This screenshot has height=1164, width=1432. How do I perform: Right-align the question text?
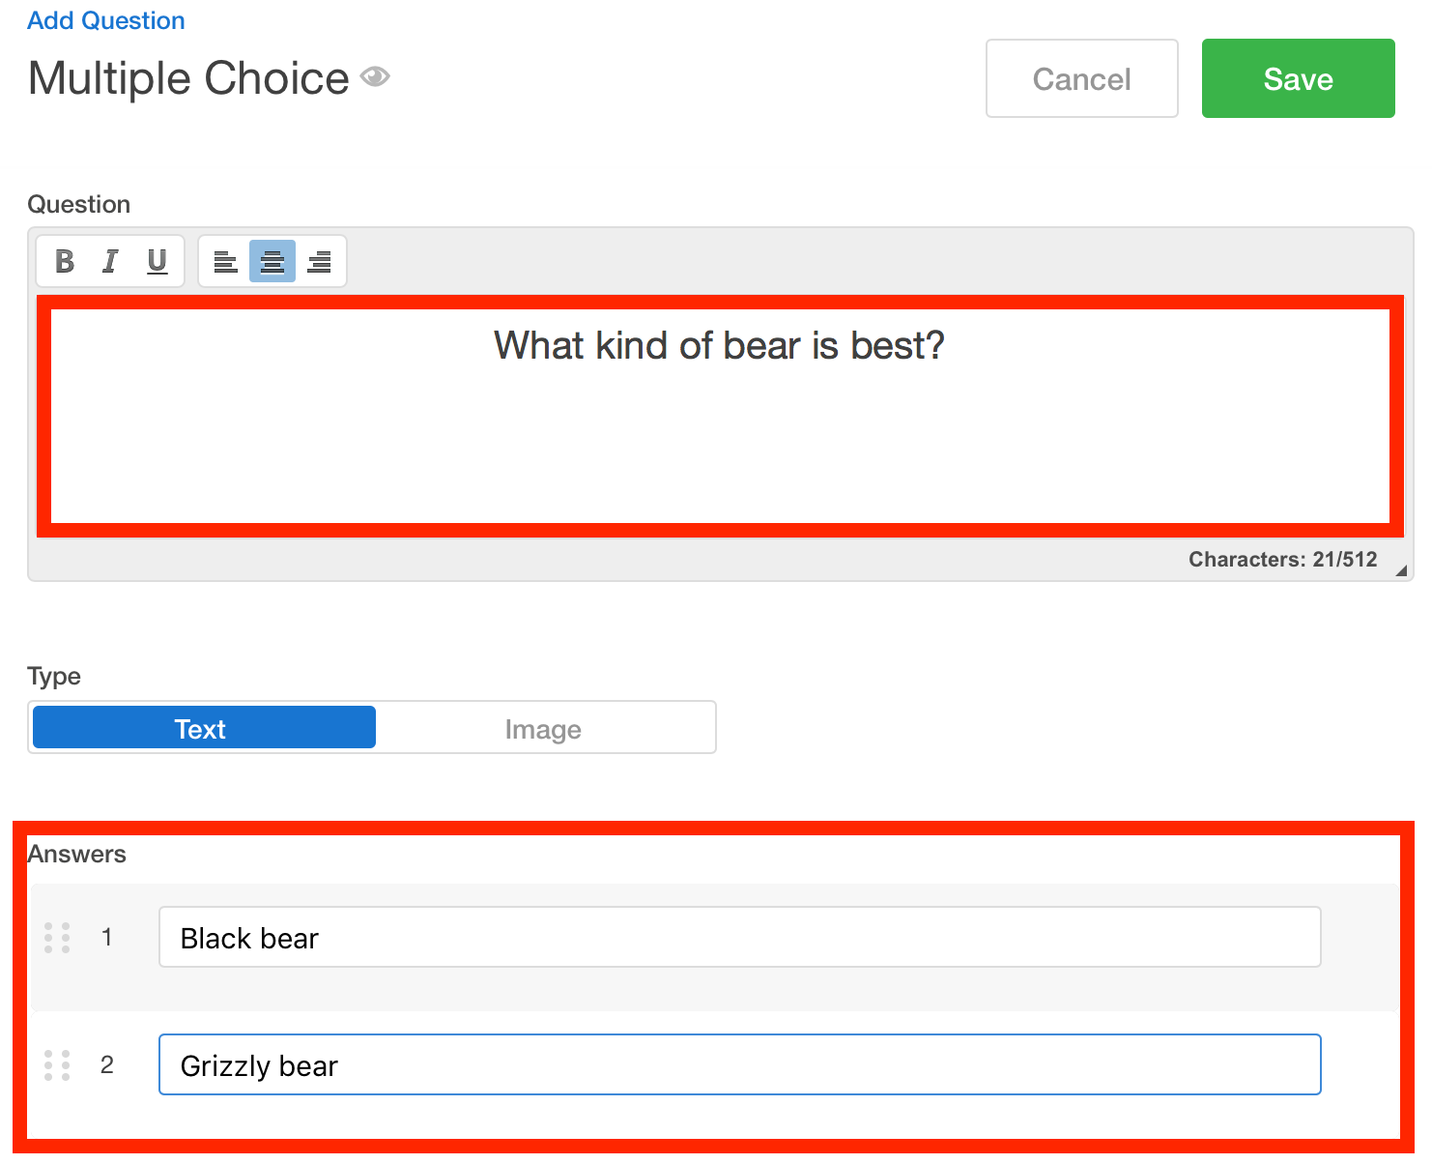(319, 261)
